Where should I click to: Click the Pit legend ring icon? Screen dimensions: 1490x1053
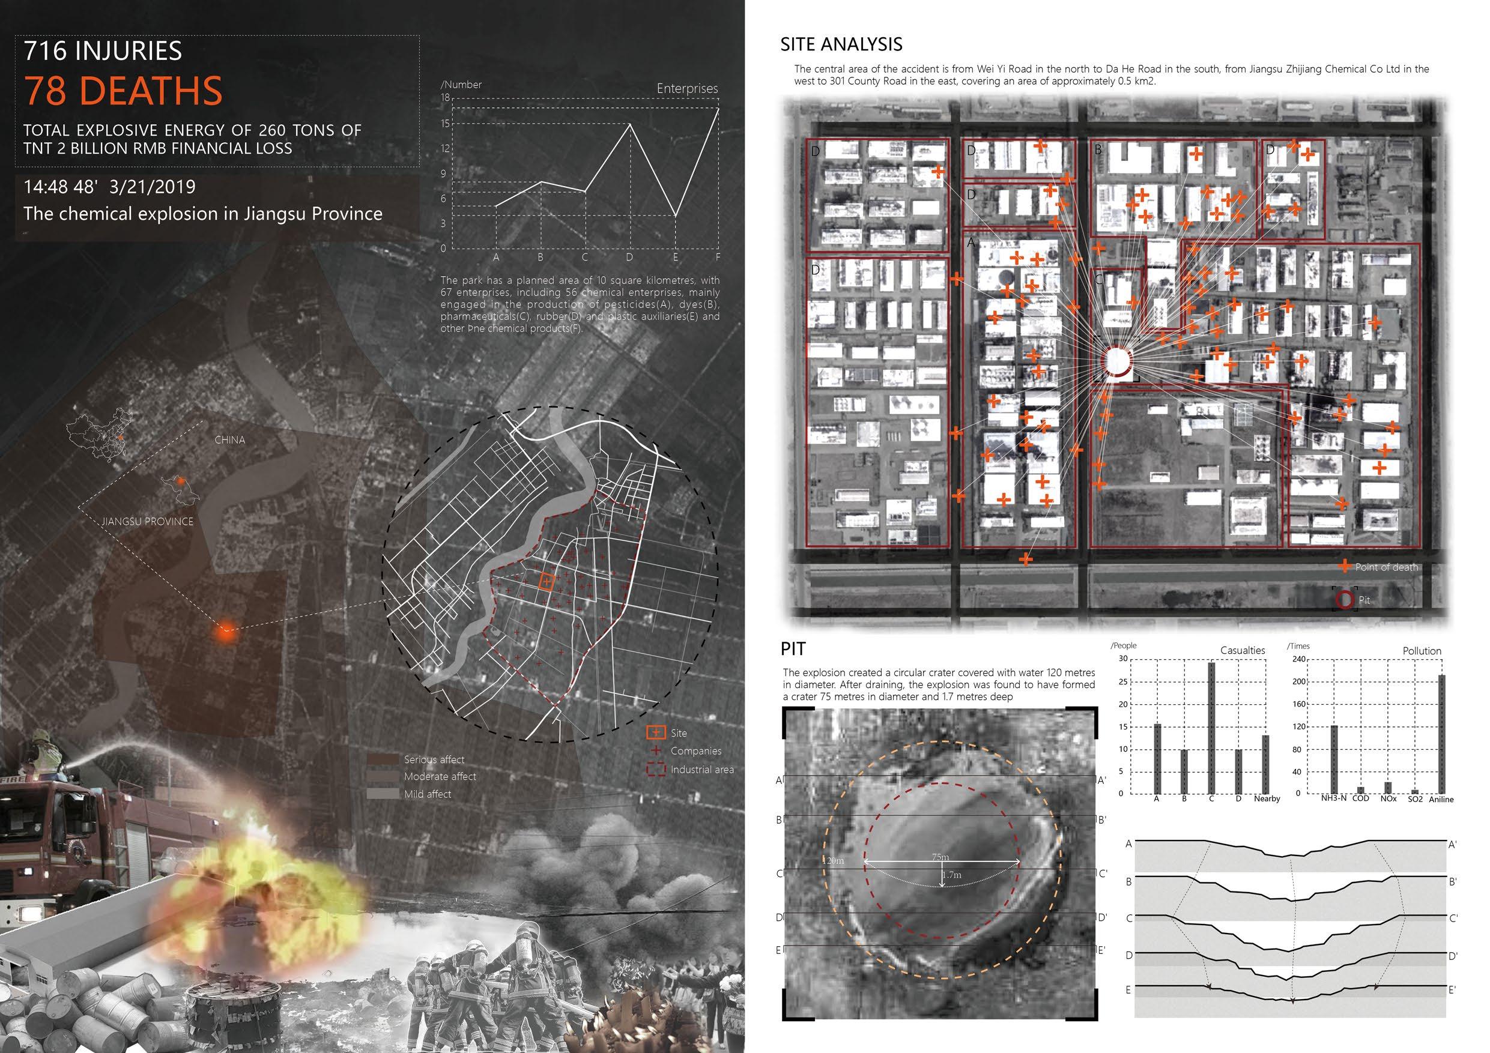tap(1345, 600)
